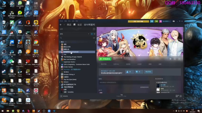202x113 pixels.
Task: Open Windows Start button
Action: pos(2,111)
